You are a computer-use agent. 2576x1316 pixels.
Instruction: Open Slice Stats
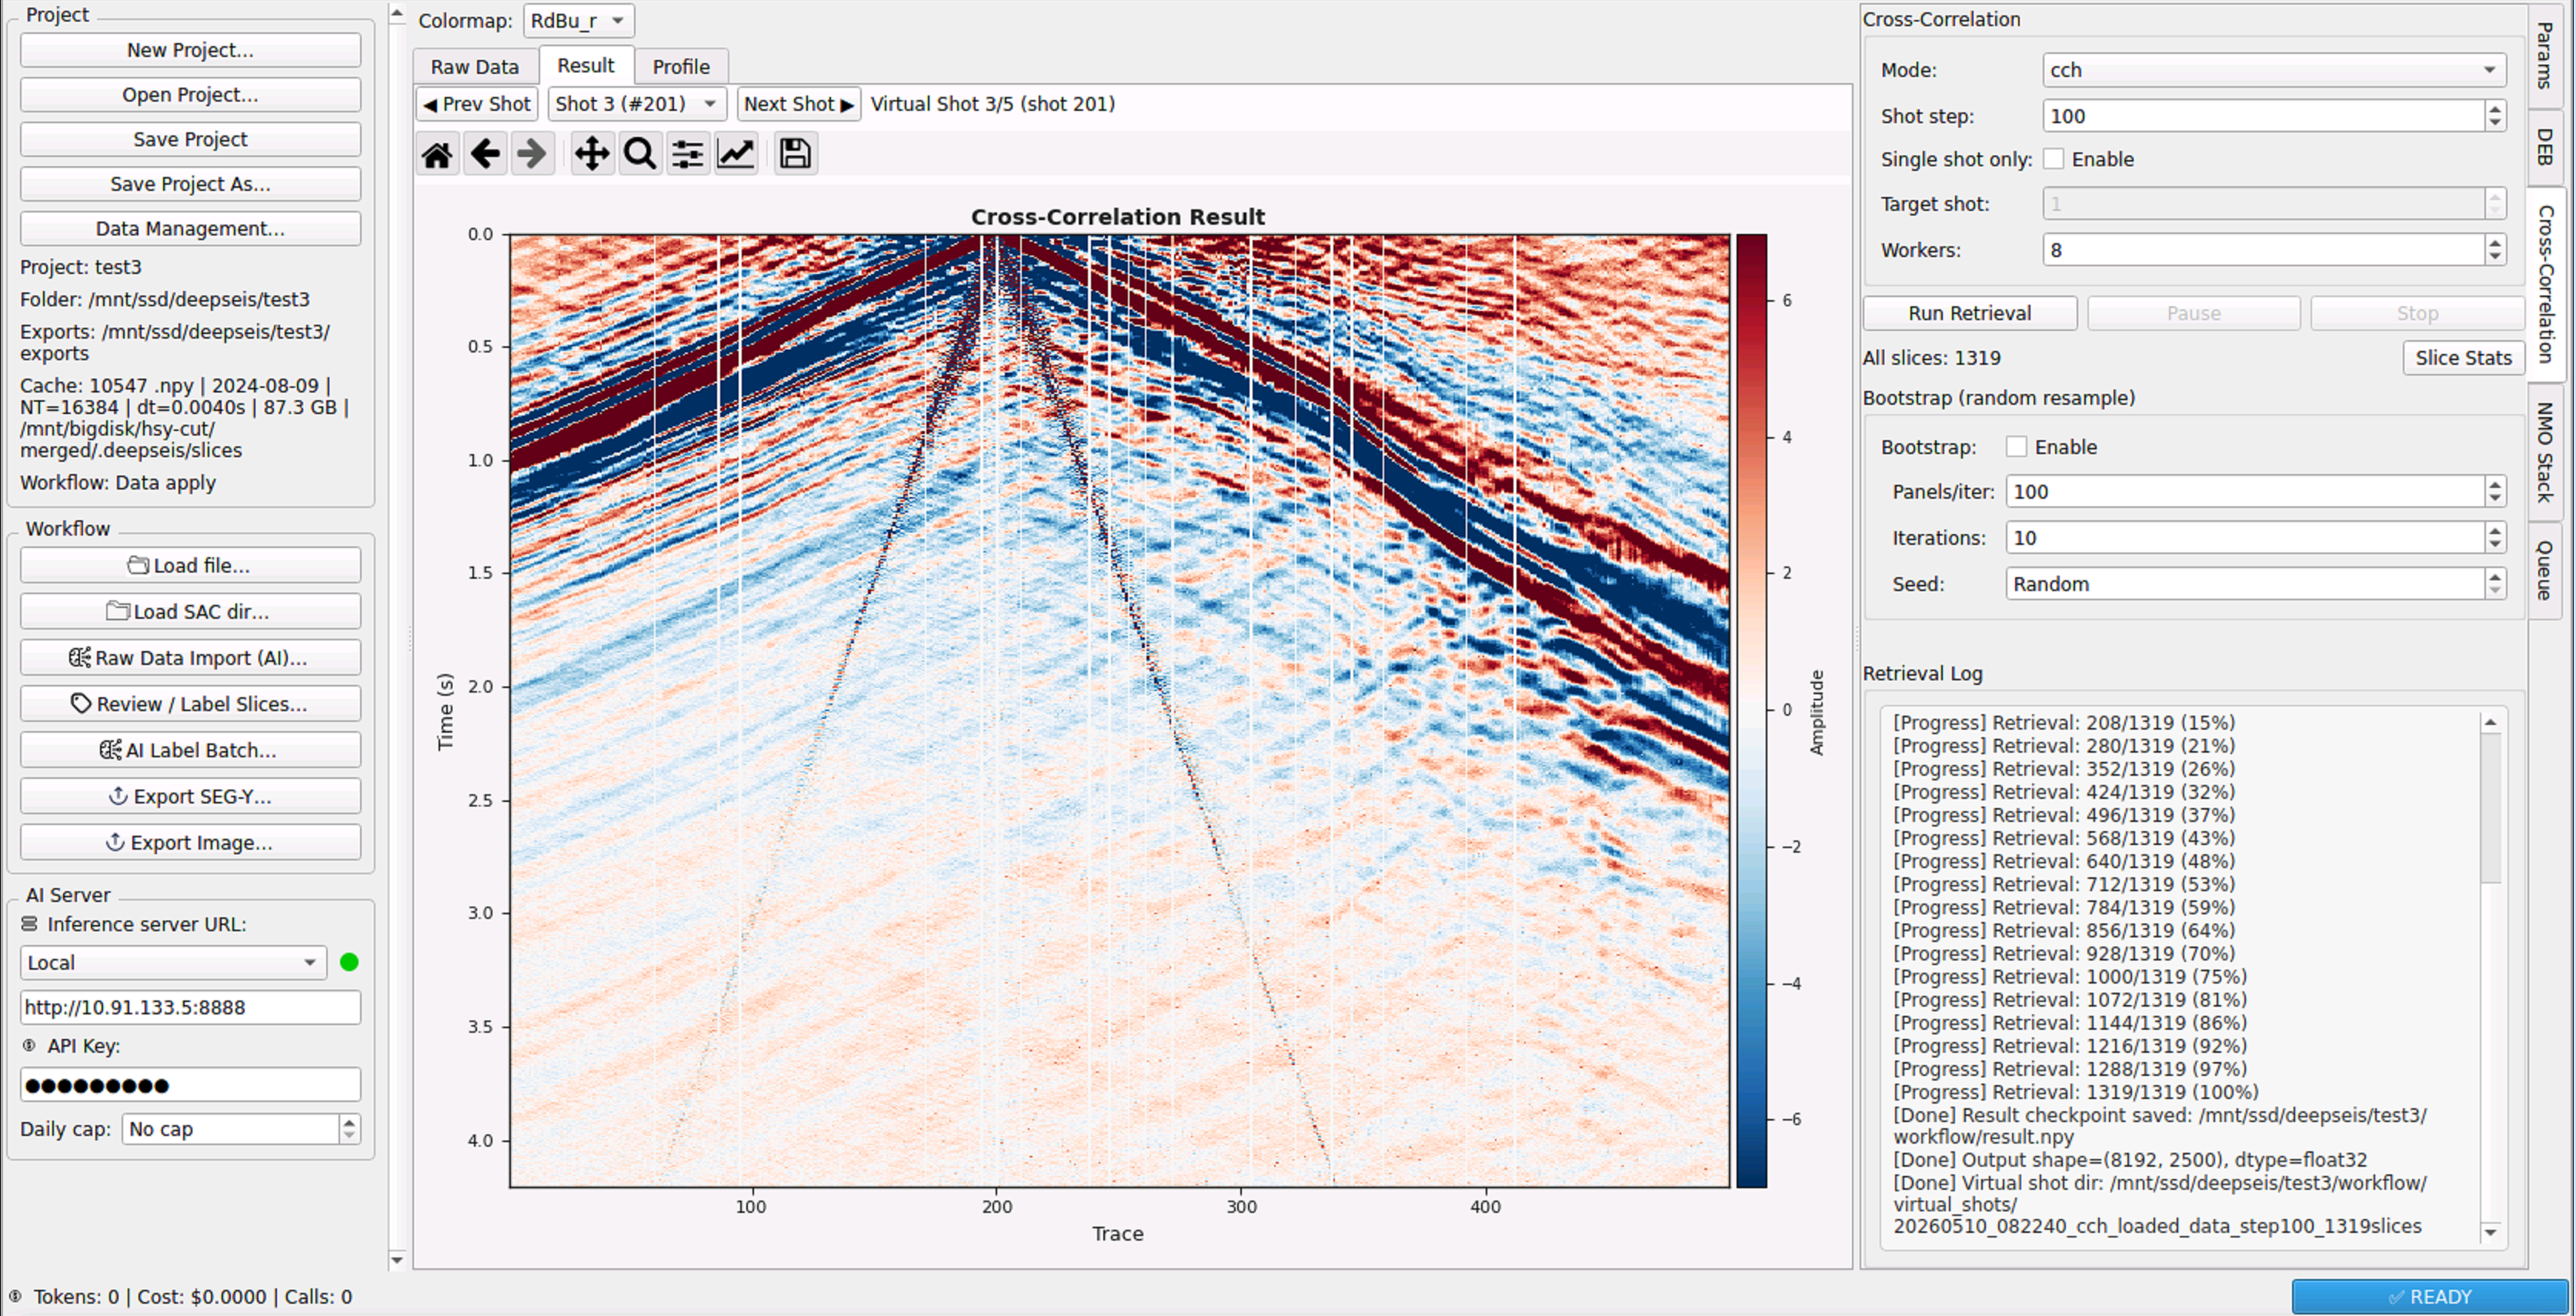point(2463,358)
